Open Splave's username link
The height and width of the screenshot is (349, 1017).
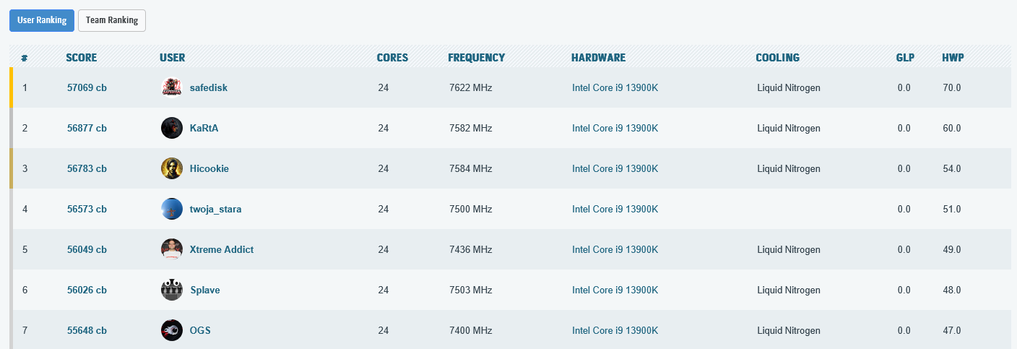point(205,290)
